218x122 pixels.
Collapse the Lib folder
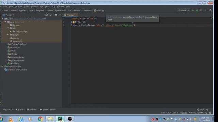click(x=8, y=28)
